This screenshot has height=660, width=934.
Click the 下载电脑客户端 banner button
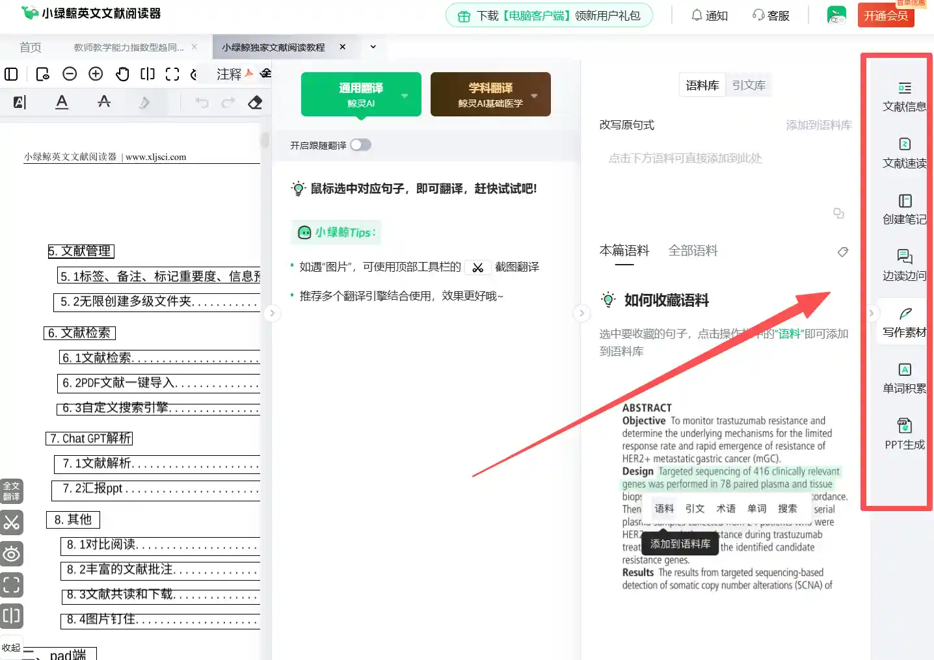549,16
